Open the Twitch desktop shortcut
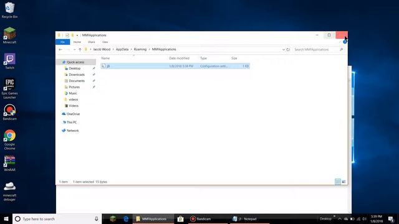Viewport: 399px width, 224px height. click(10, 61)
